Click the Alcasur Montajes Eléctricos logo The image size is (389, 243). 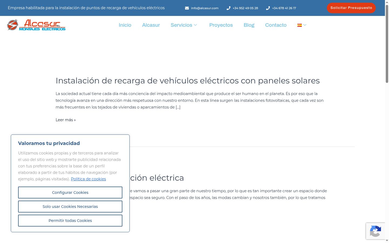pyautogui.click(x=36, y=25)
